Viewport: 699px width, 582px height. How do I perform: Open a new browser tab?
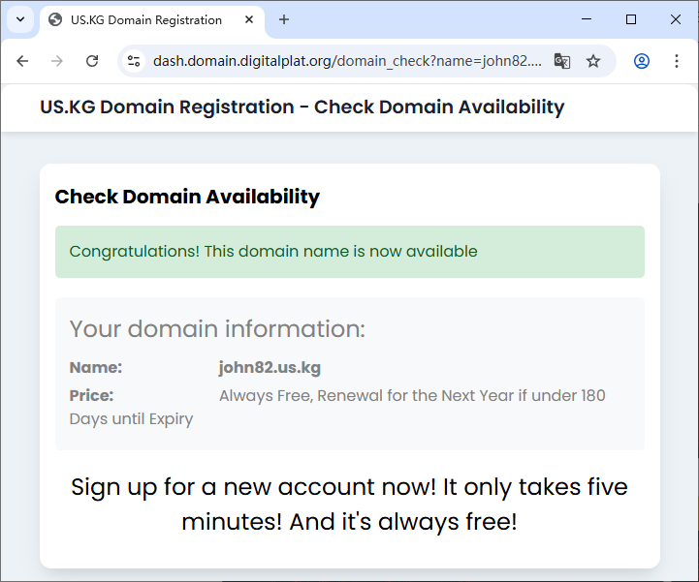[284, 19]
